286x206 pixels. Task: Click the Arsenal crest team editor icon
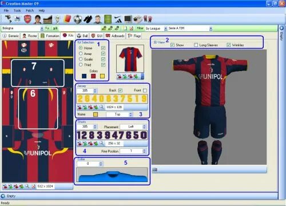click(x=27, y=19)
